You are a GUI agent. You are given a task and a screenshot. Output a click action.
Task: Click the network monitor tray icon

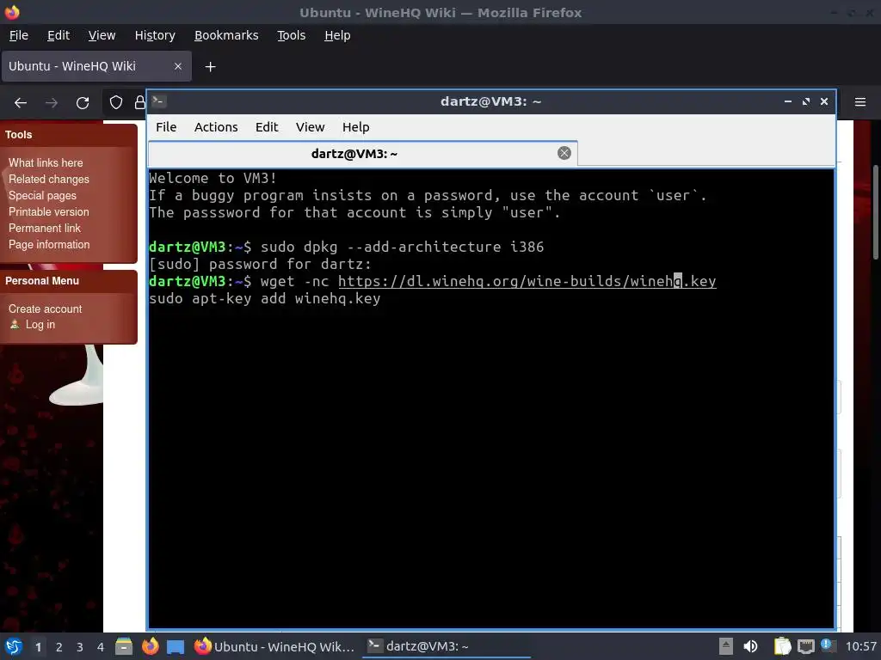(805, 646)
